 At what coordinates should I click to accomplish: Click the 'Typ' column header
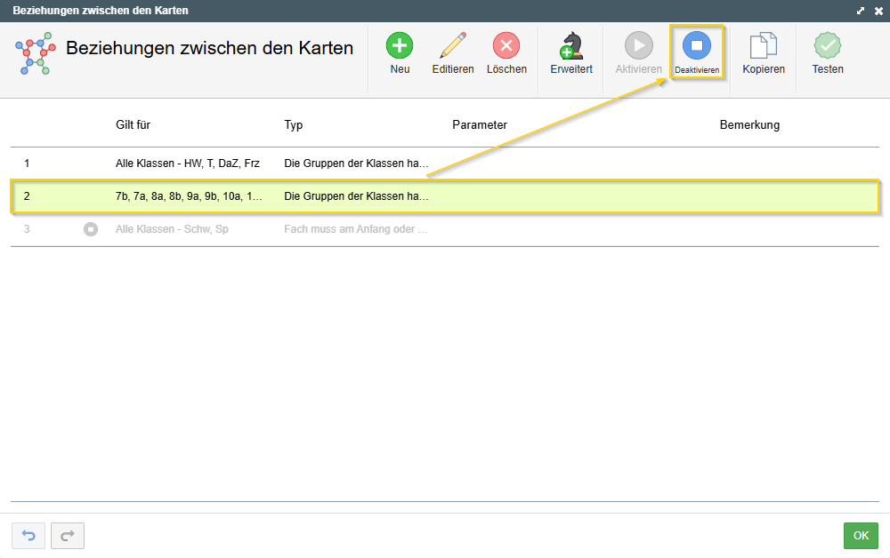[x=294, y=124]
